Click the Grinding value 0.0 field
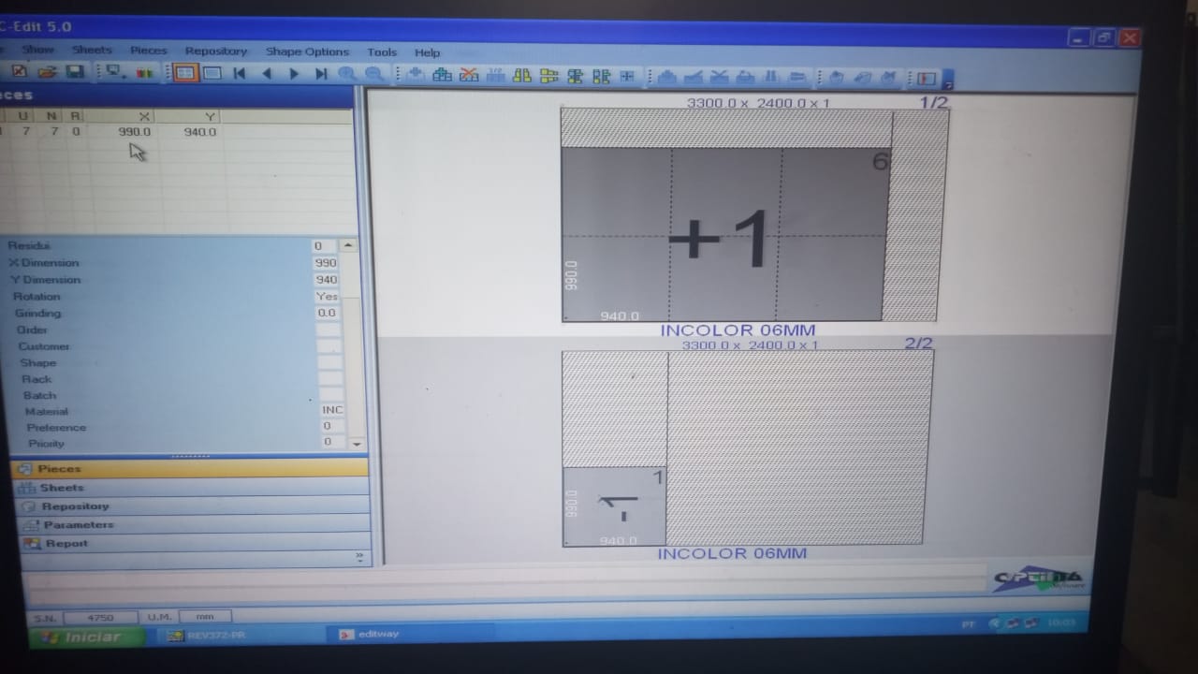The width and height of the screenshot is (1198, 674). [x=328, y=314]
